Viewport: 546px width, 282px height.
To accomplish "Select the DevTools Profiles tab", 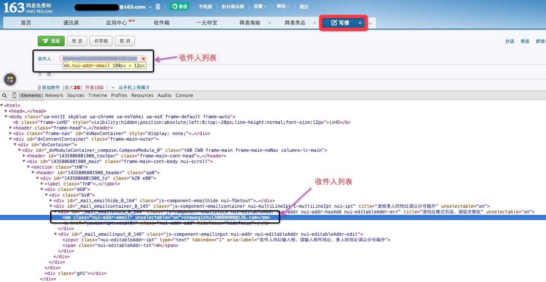I will point(119,95).
